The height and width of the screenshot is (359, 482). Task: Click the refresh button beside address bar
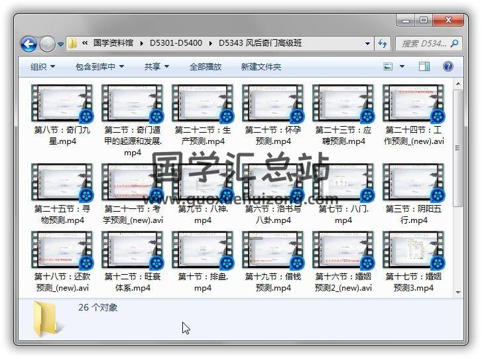[x=383, y=44]
